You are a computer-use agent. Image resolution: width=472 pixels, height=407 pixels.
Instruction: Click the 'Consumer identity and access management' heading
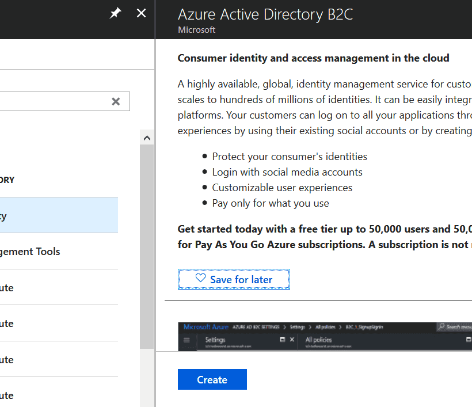[x=313, y=58]
